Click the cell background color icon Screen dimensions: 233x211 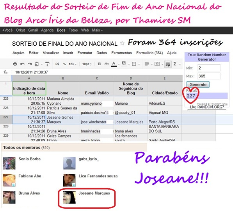(x=124, y=63)
